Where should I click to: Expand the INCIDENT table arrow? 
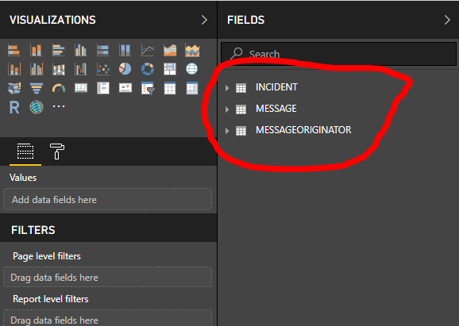[x=227, y=88]
